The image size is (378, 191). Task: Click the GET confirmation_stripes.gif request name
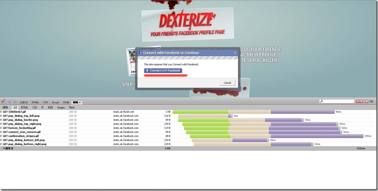[21, 136]
